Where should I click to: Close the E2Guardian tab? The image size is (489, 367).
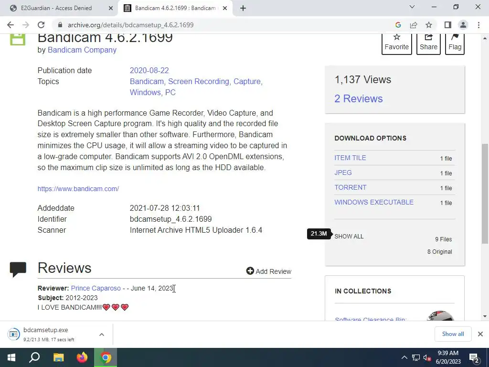(x=111, y=8)
